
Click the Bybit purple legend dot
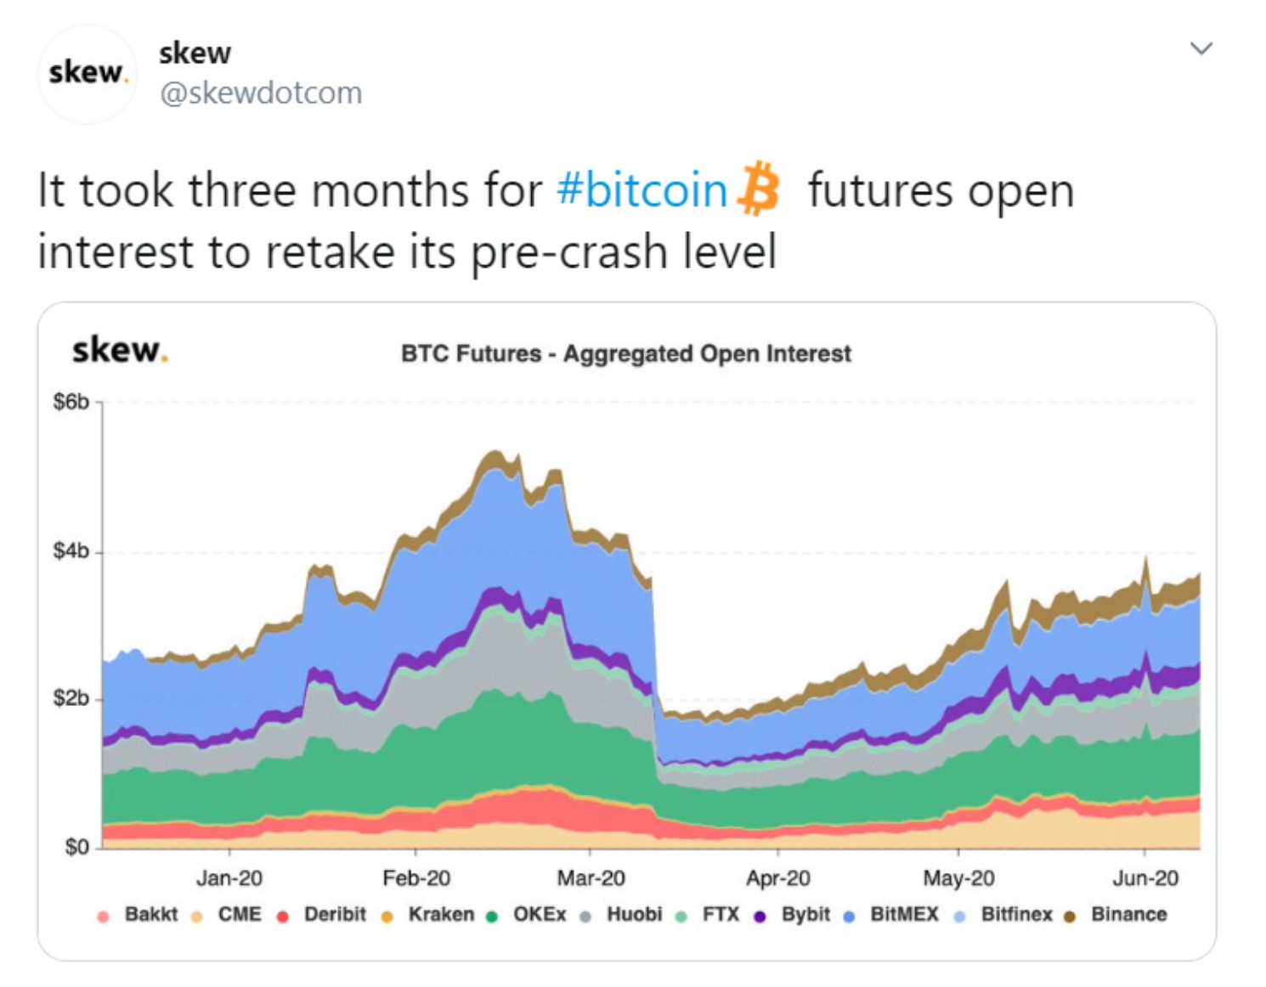click(x=760, y=916)
